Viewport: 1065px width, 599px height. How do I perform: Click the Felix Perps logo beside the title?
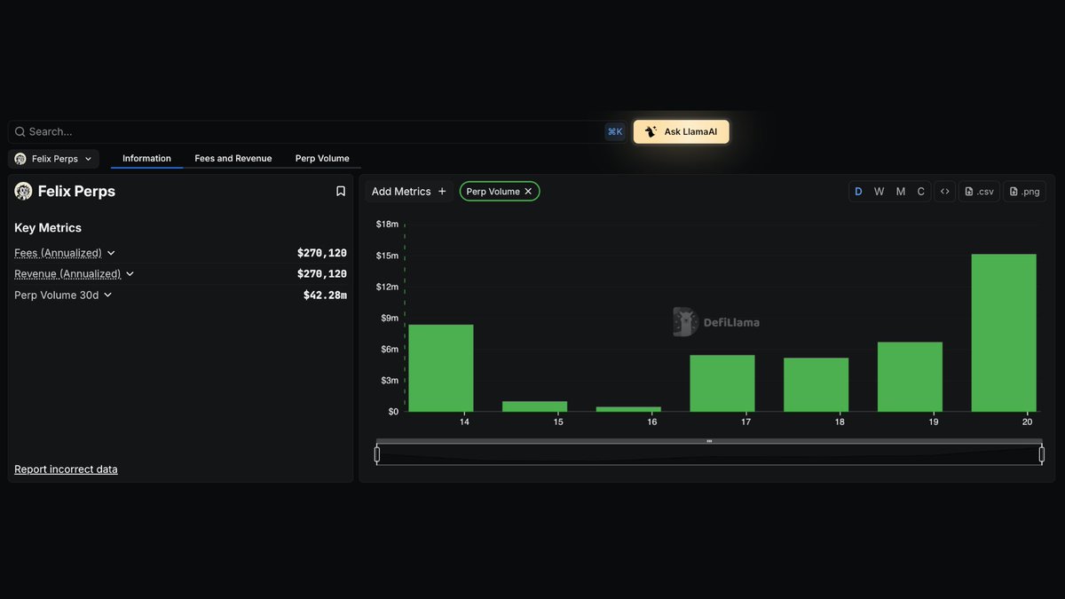tap(23, 191)
